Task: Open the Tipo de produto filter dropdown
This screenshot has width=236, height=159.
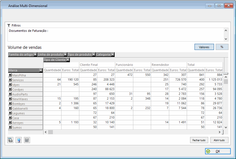Action: tap(94, 54)
